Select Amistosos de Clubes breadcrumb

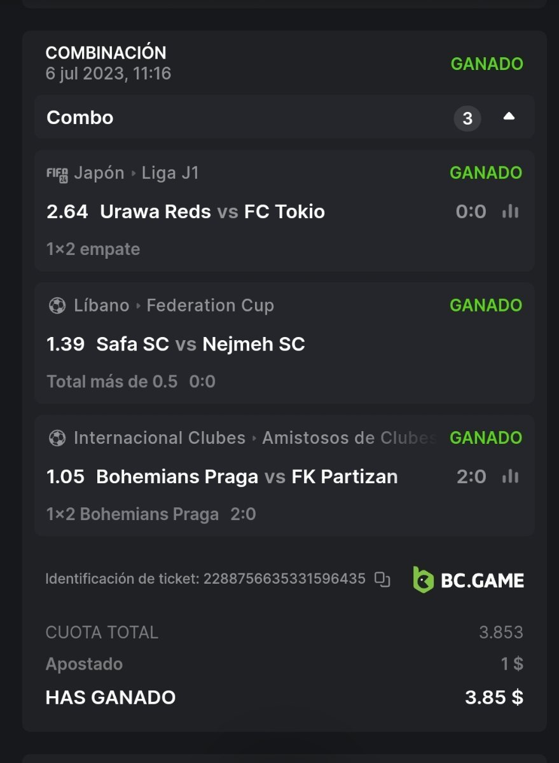(x=349, y=437)
